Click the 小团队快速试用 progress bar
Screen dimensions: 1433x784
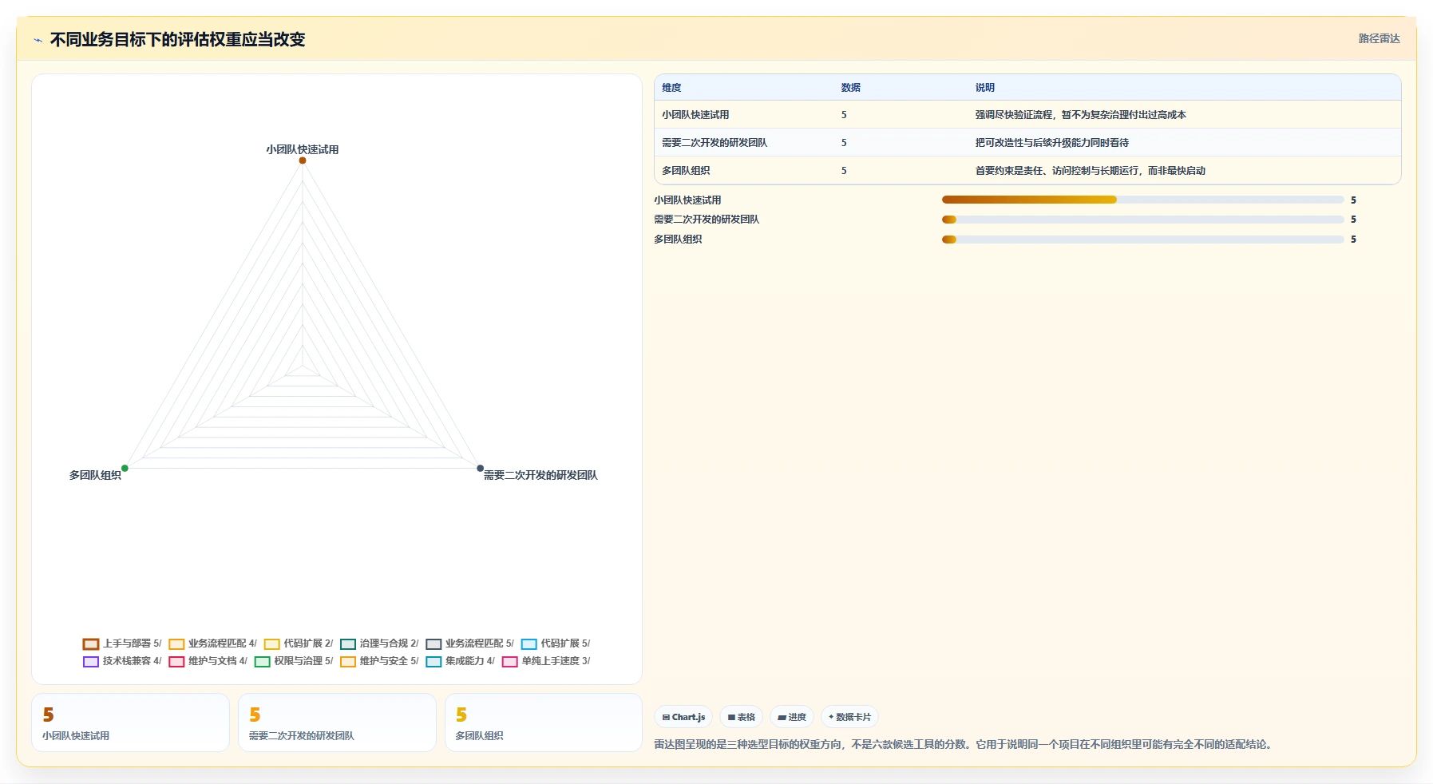coord(1143,200)
